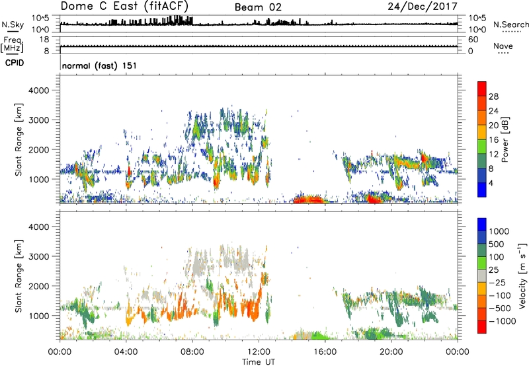Click the '60' Nave axis value
The width and height of the screenshot is (529, 366).
click(x=473, y=40)
